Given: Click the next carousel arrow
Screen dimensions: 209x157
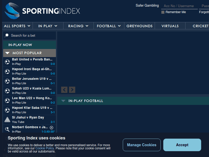Looking at the screenshot, I should pyautogui.click(x=72, y=90).
